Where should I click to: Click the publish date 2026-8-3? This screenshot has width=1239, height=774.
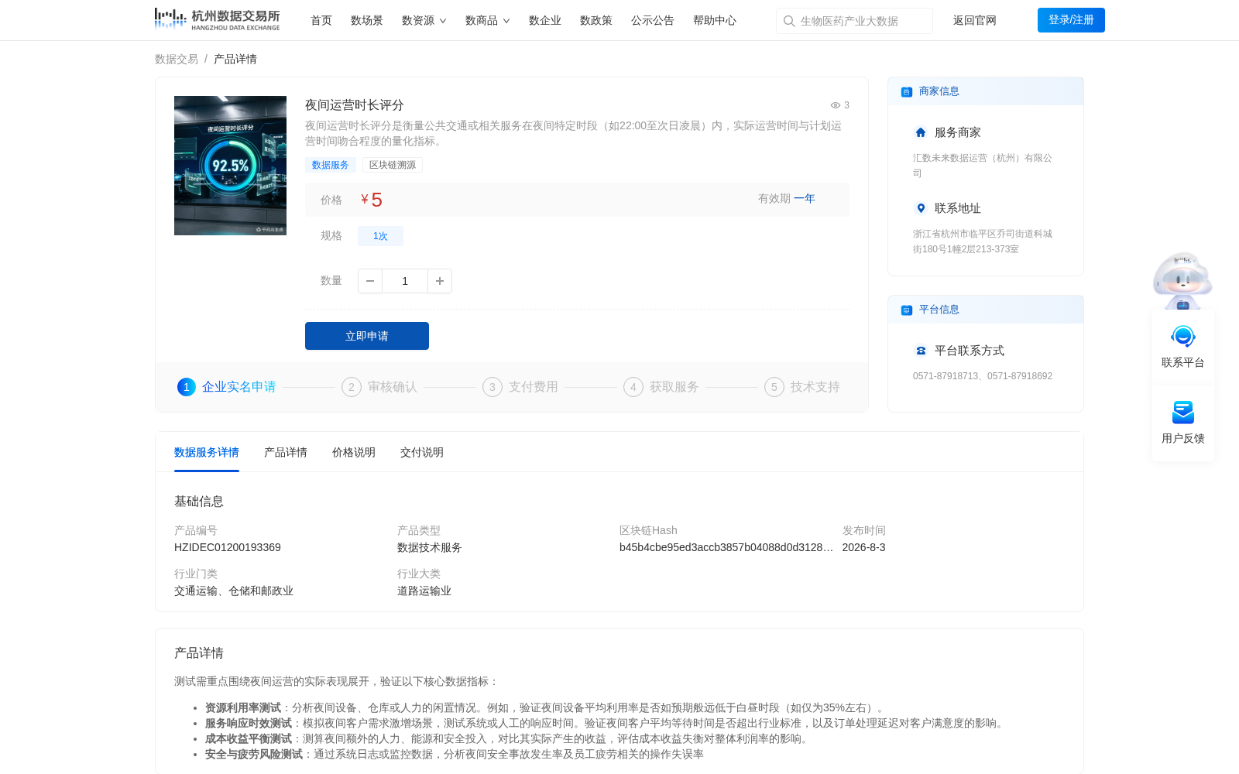tap(863, 547)
